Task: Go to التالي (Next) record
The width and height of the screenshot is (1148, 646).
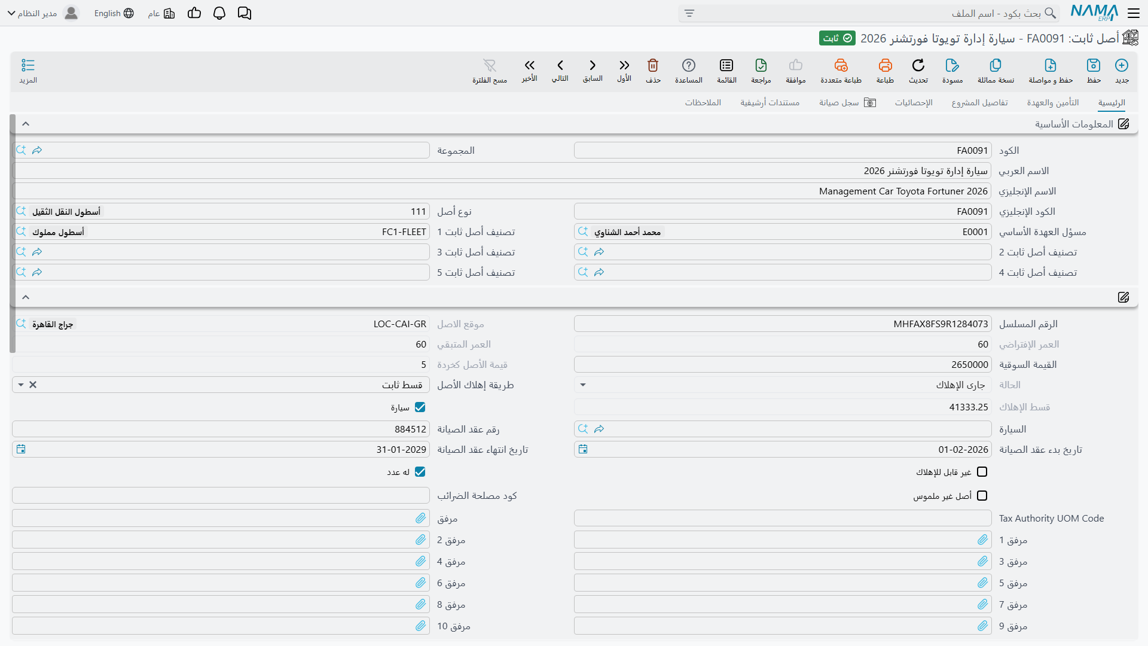Action: coord(560,65)
